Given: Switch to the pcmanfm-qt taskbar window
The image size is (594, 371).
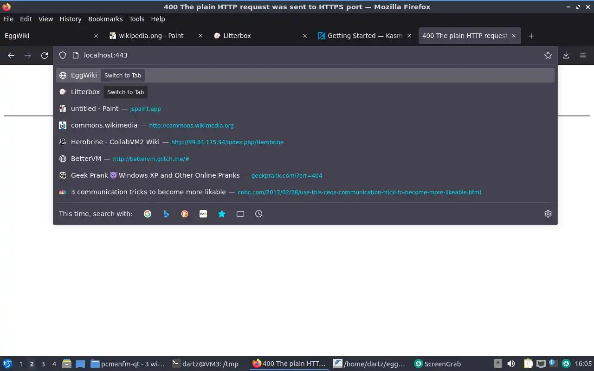Looking at the screenshot, I should 128,364.
